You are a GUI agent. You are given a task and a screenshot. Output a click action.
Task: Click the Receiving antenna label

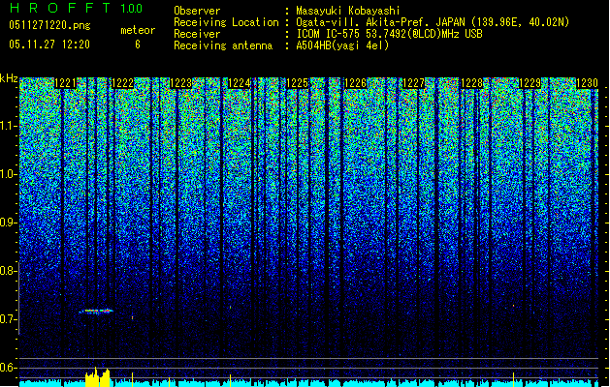pyautogui.click(x=223, y=45)
